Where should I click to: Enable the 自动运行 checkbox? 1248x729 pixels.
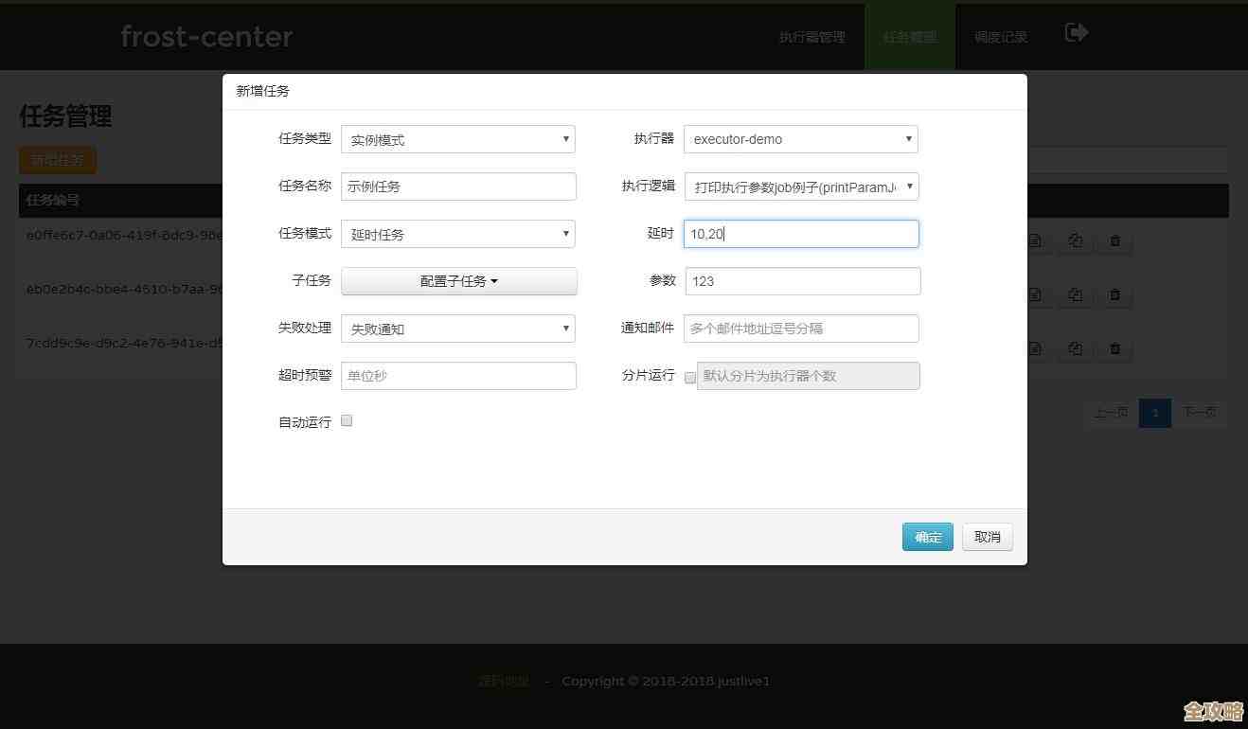pos(347,419)
